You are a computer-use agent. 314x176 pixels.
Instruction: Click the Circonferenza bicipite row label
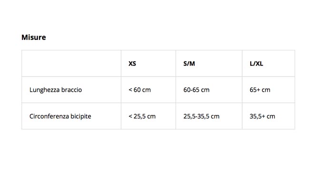[60, 117]
